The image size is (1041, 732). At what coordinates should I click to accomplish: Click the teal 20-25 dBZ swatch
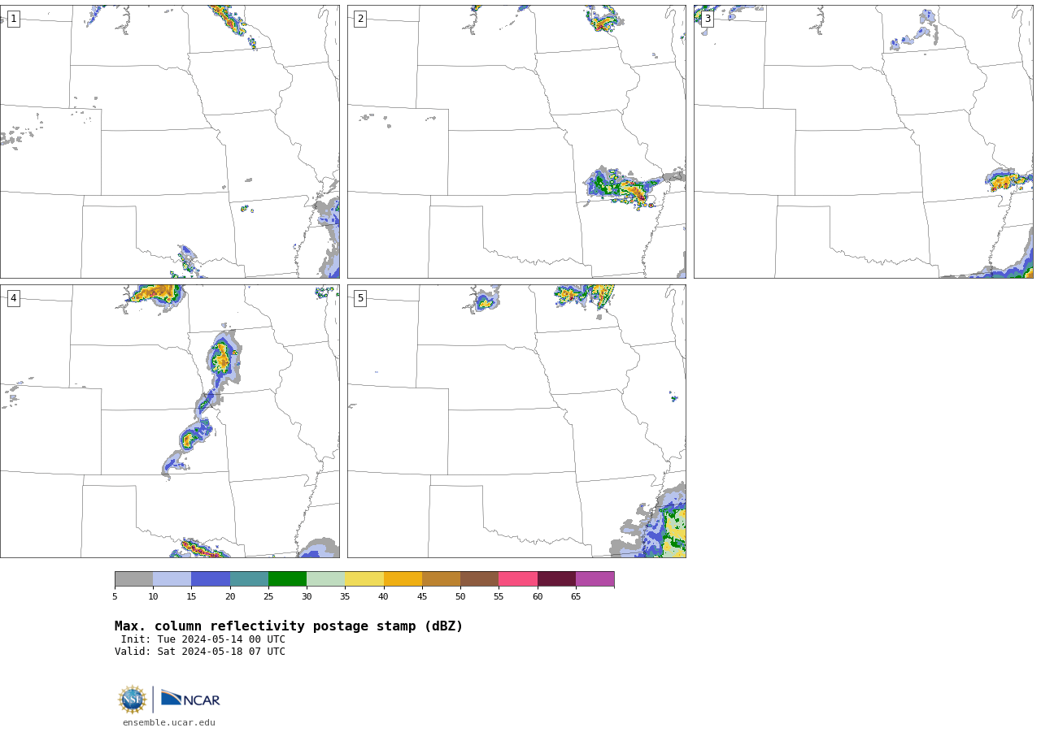click(x=249, y=579)
